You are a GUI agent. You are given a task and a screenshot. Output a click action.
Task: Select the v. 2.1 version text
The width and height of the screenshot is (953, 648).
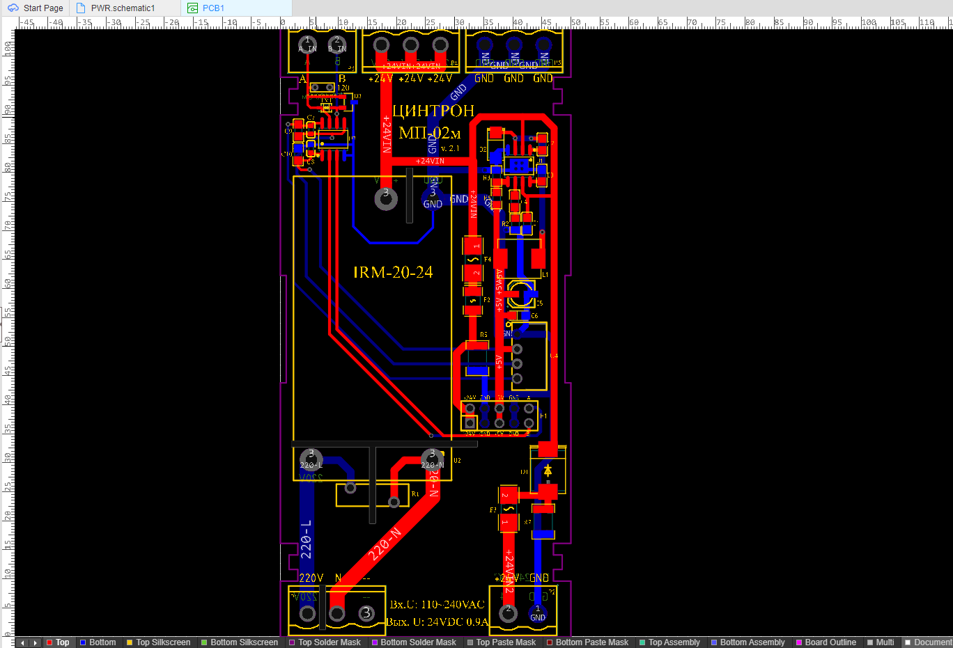pyautogui.click(x=450, y=148)
